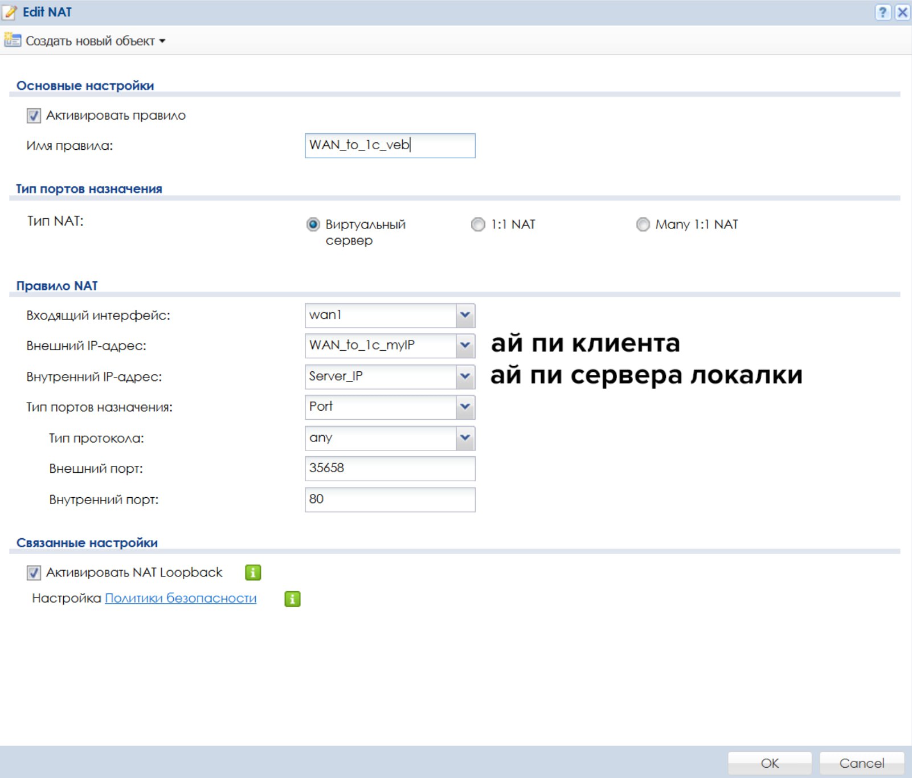Click the Edit NAT pencil icon
Viewport: 912px width, 778px height.
tap(10, 12)
